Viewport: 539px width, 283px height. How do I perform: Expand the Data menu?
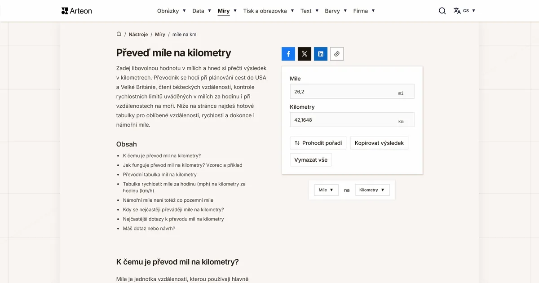[202, 11]
